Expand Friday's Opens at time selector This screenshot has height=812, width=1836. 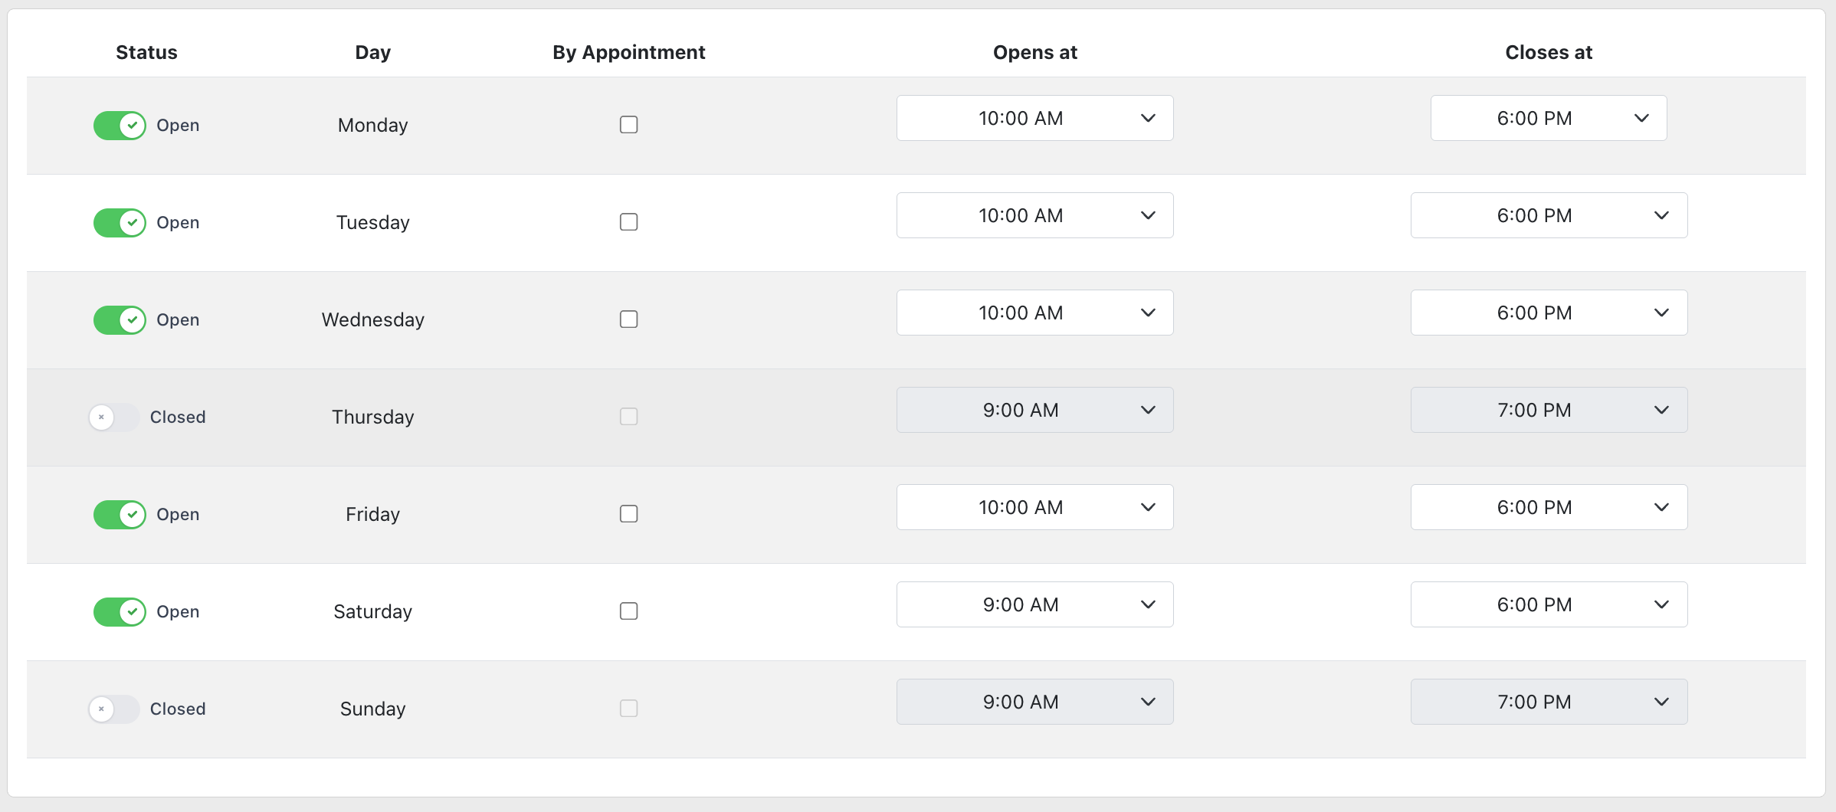pos(1034,507)
